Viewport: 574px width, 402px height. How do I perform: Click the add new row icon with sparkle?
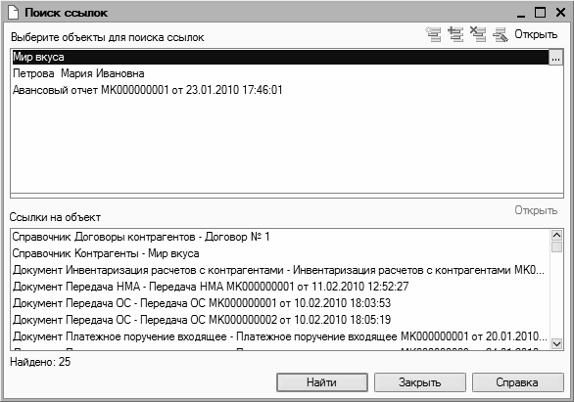(x=434, y=34)
